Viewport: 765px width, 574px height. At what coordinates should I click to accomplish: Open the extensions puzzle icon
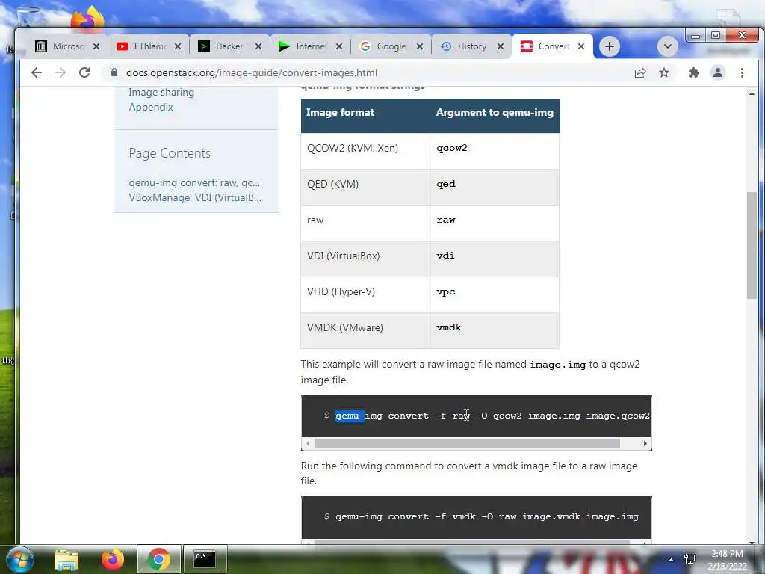coord(693,72)
